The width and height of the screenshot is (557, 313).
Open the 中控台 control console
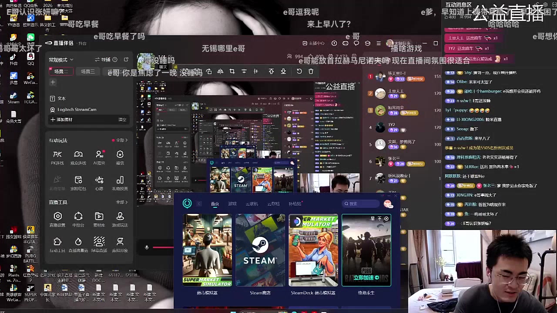coord(78,220)
